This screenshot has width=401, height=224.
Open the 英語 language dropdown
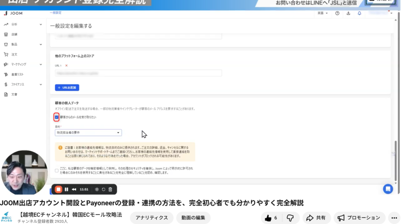[323, 13]
